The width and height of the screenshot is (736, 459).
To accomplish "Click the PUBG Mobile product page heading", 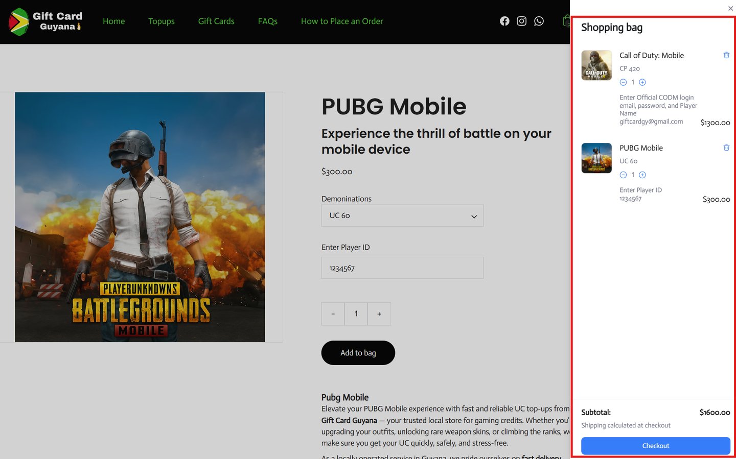I will (394, 106).
